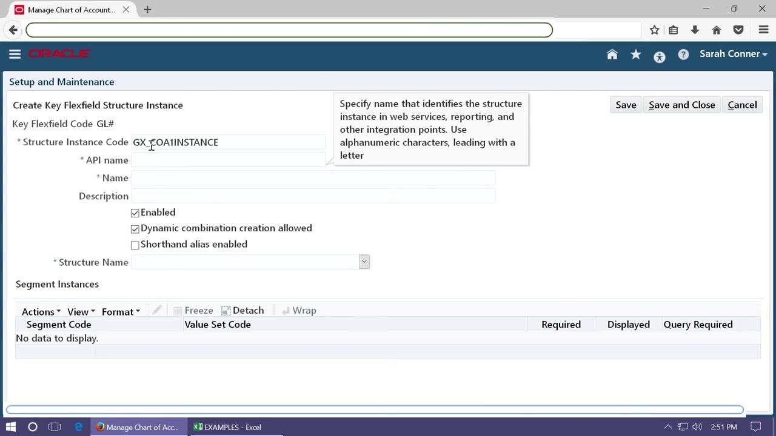Uncheck the Enabled checkbox
This screenshot has width=776, height=436.
point(135,213)
